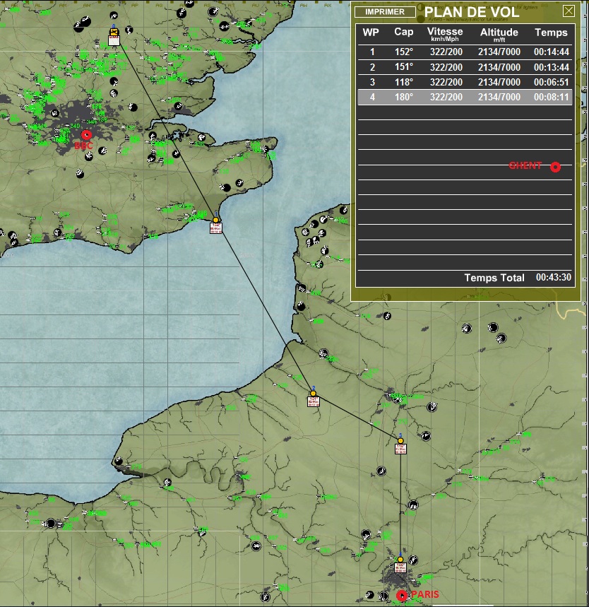Click heading value 180° for waypoint 4
The width and height of the screenshot is (589, 607).
[x=404, y=97]
